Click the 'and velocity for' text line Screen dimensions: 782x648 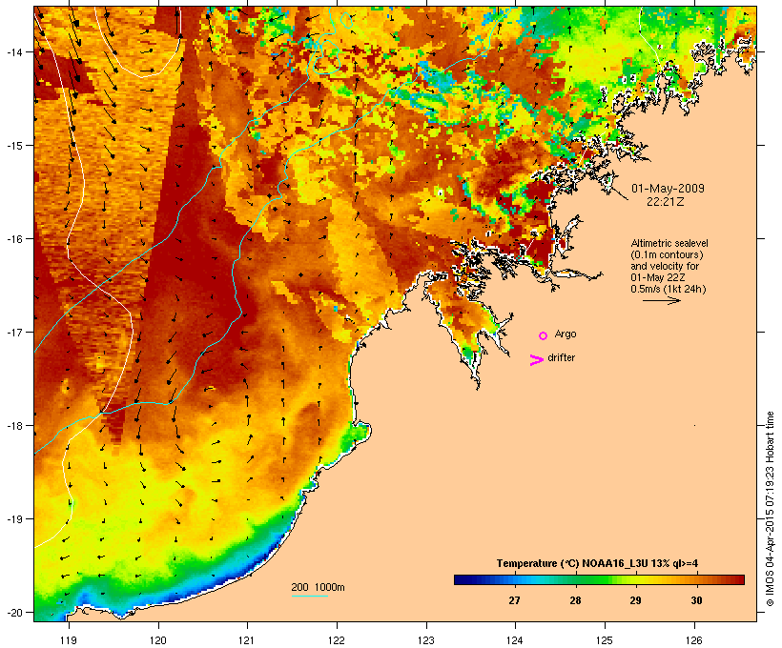pyautogui.click(x=665, y=266)
